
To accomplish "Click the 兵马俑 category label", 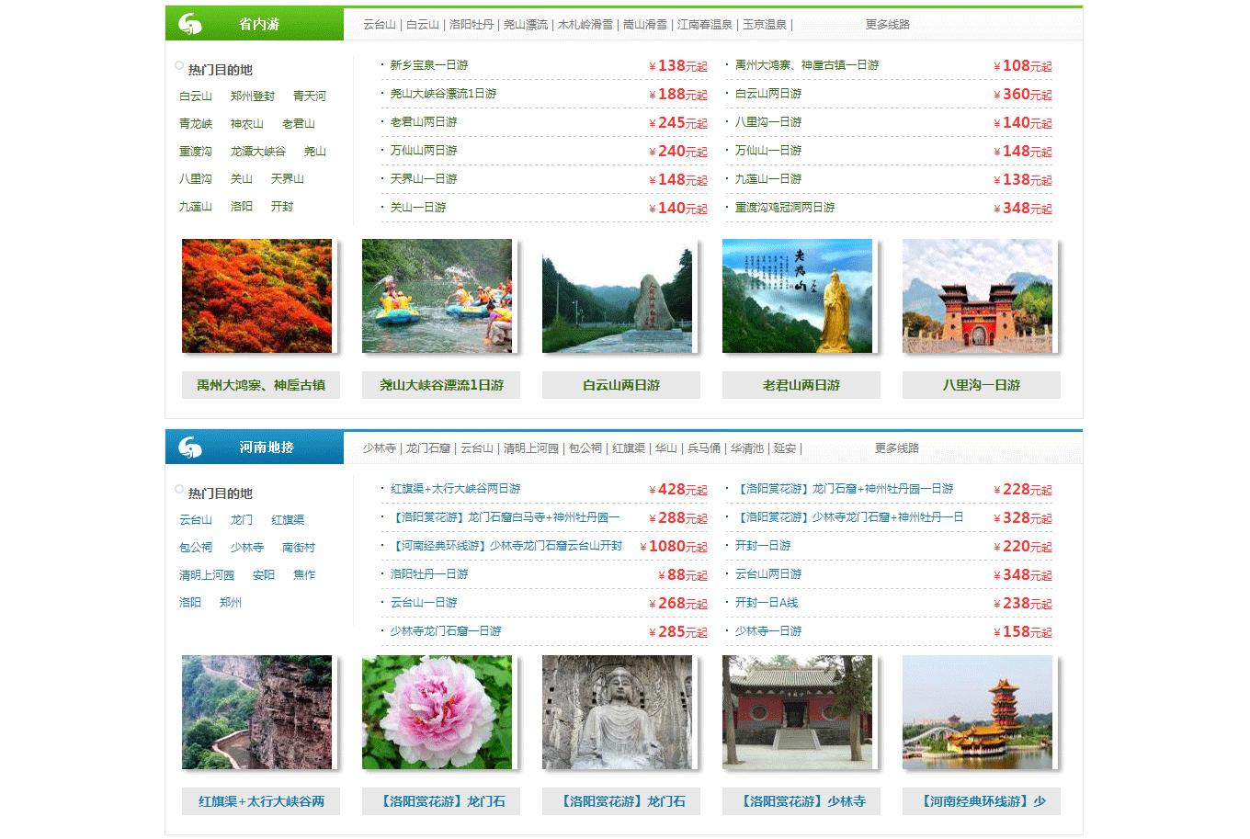I will click(704, 448).
